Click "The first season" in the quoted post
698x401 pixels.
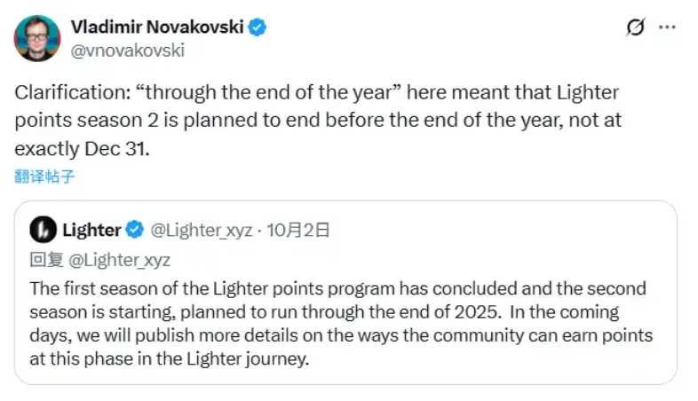82,288
